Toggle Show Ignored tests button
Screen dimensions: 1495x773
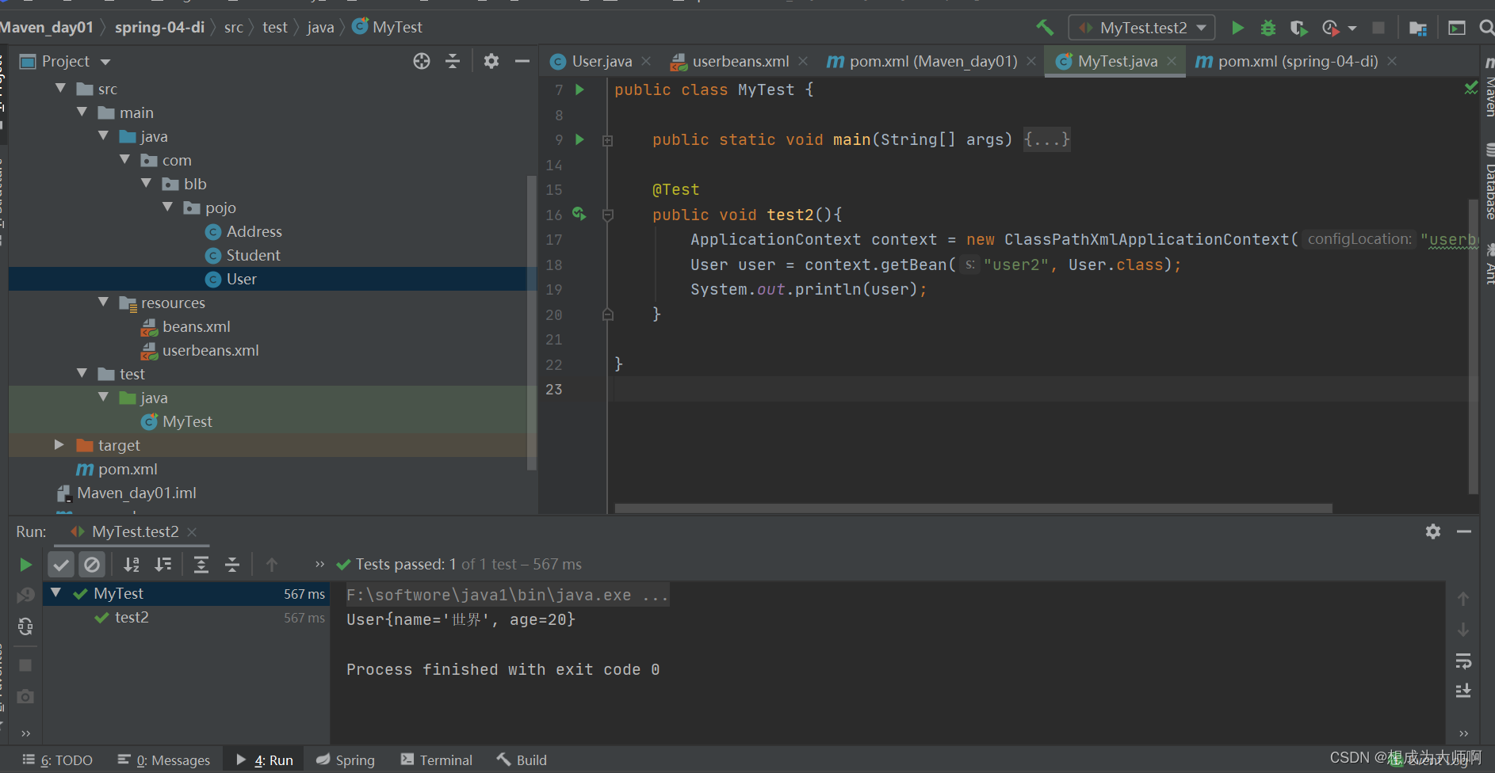[x=92, y=565]
